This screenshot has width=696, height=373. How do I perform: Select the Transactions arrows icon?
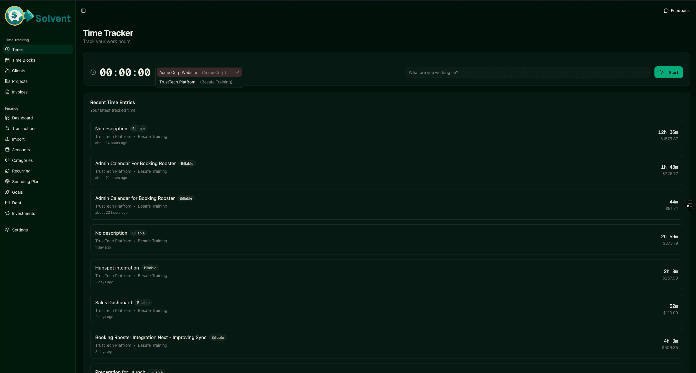pyautogui.click(x=8, y=128)
